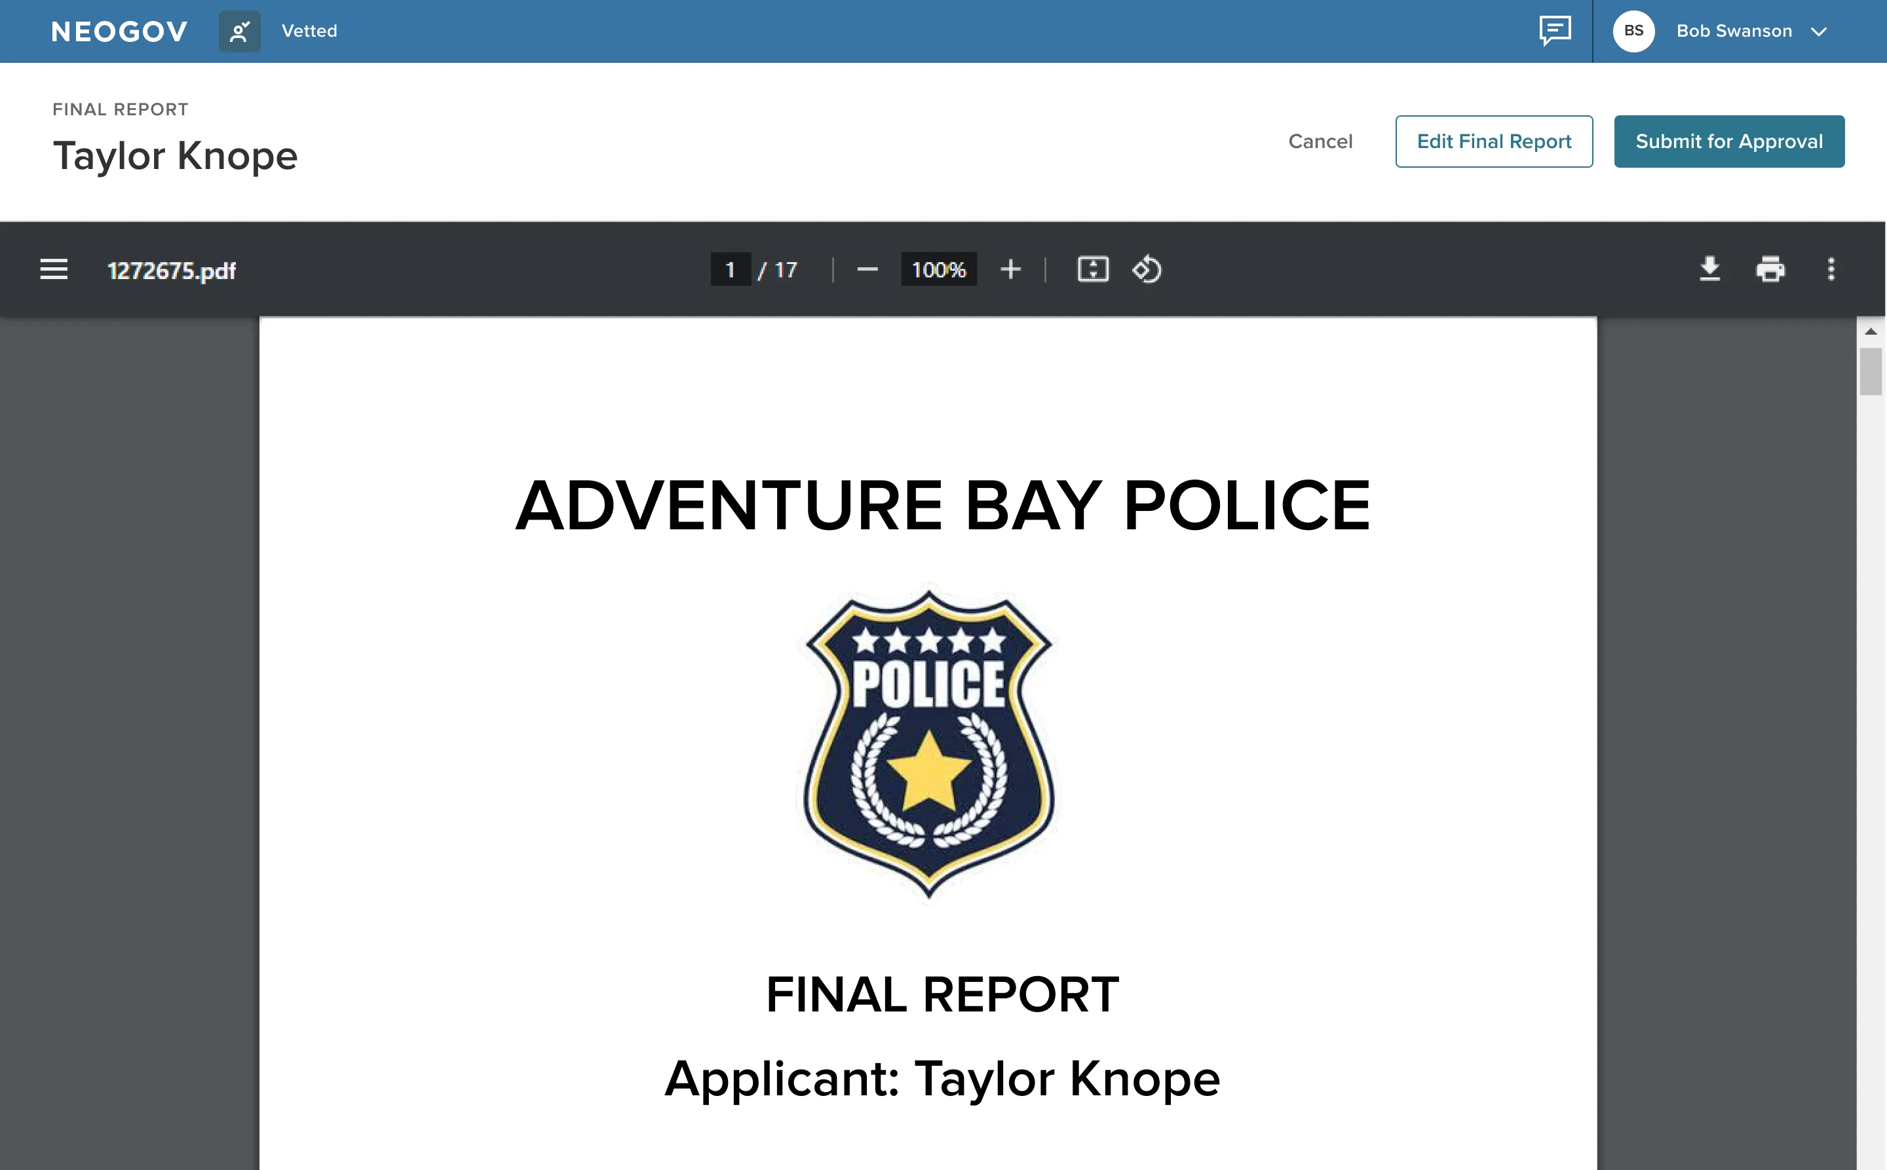Click the NEOGOV logo
The image size is (1887, 1170).
click(x=119, y=31)
